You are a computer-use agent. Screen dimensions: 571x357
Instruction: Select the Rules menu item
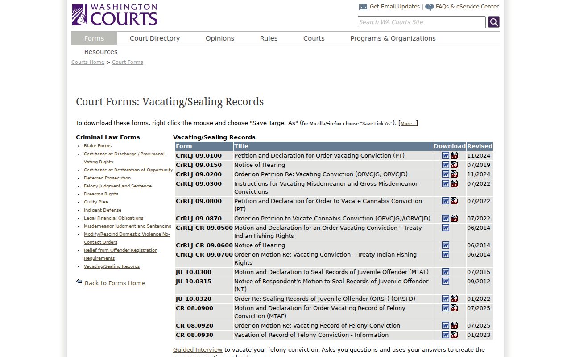[269, 38]
